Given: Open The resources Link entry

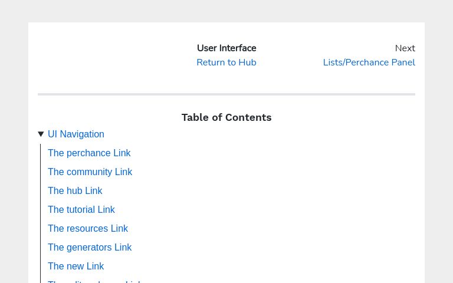Looking at the screenshot, I should point(88,229).
